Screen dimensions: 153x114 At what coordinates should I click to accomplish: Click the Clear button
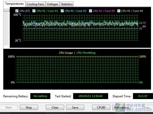(55, 107)
